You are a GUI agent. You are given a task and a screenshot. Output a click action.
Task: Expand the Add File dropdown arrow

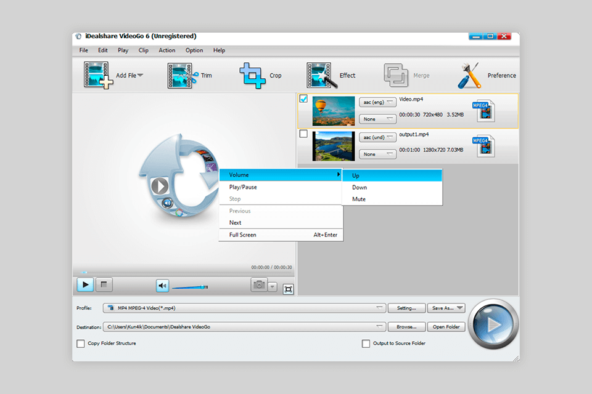point(141,75)
